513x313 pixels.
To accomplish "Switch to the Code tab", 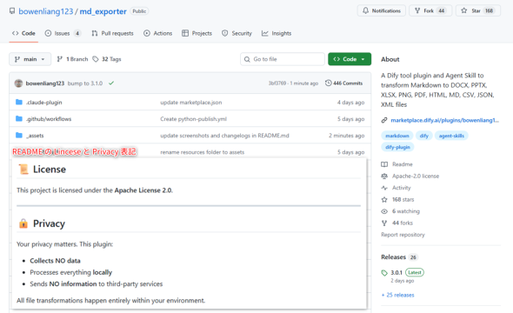I will pyautogui.click(x=23, y=33).
